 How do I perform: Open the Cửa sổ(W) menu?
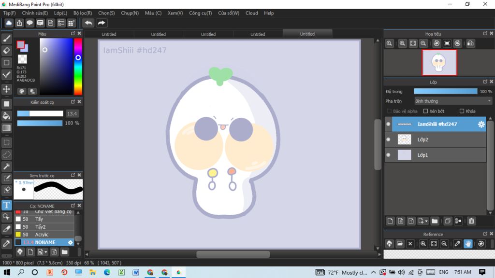coord(229,13)
